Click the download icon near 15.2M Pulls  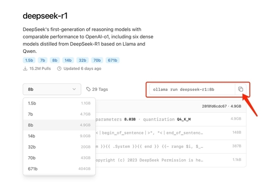point(26,68)
